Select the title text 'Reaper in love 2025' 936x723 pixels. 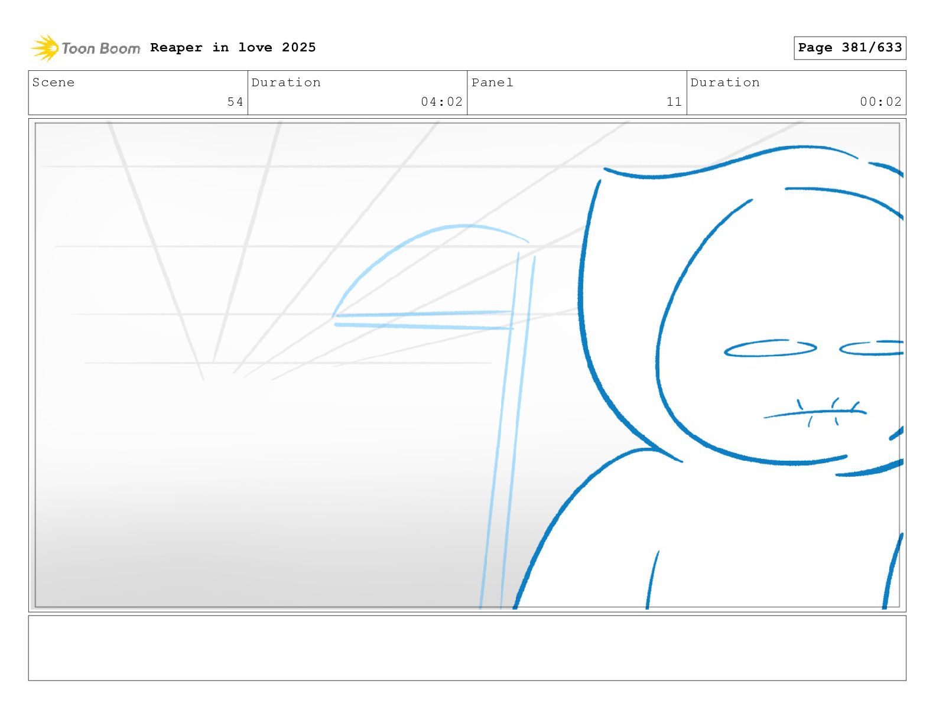[x=233, y=47]
